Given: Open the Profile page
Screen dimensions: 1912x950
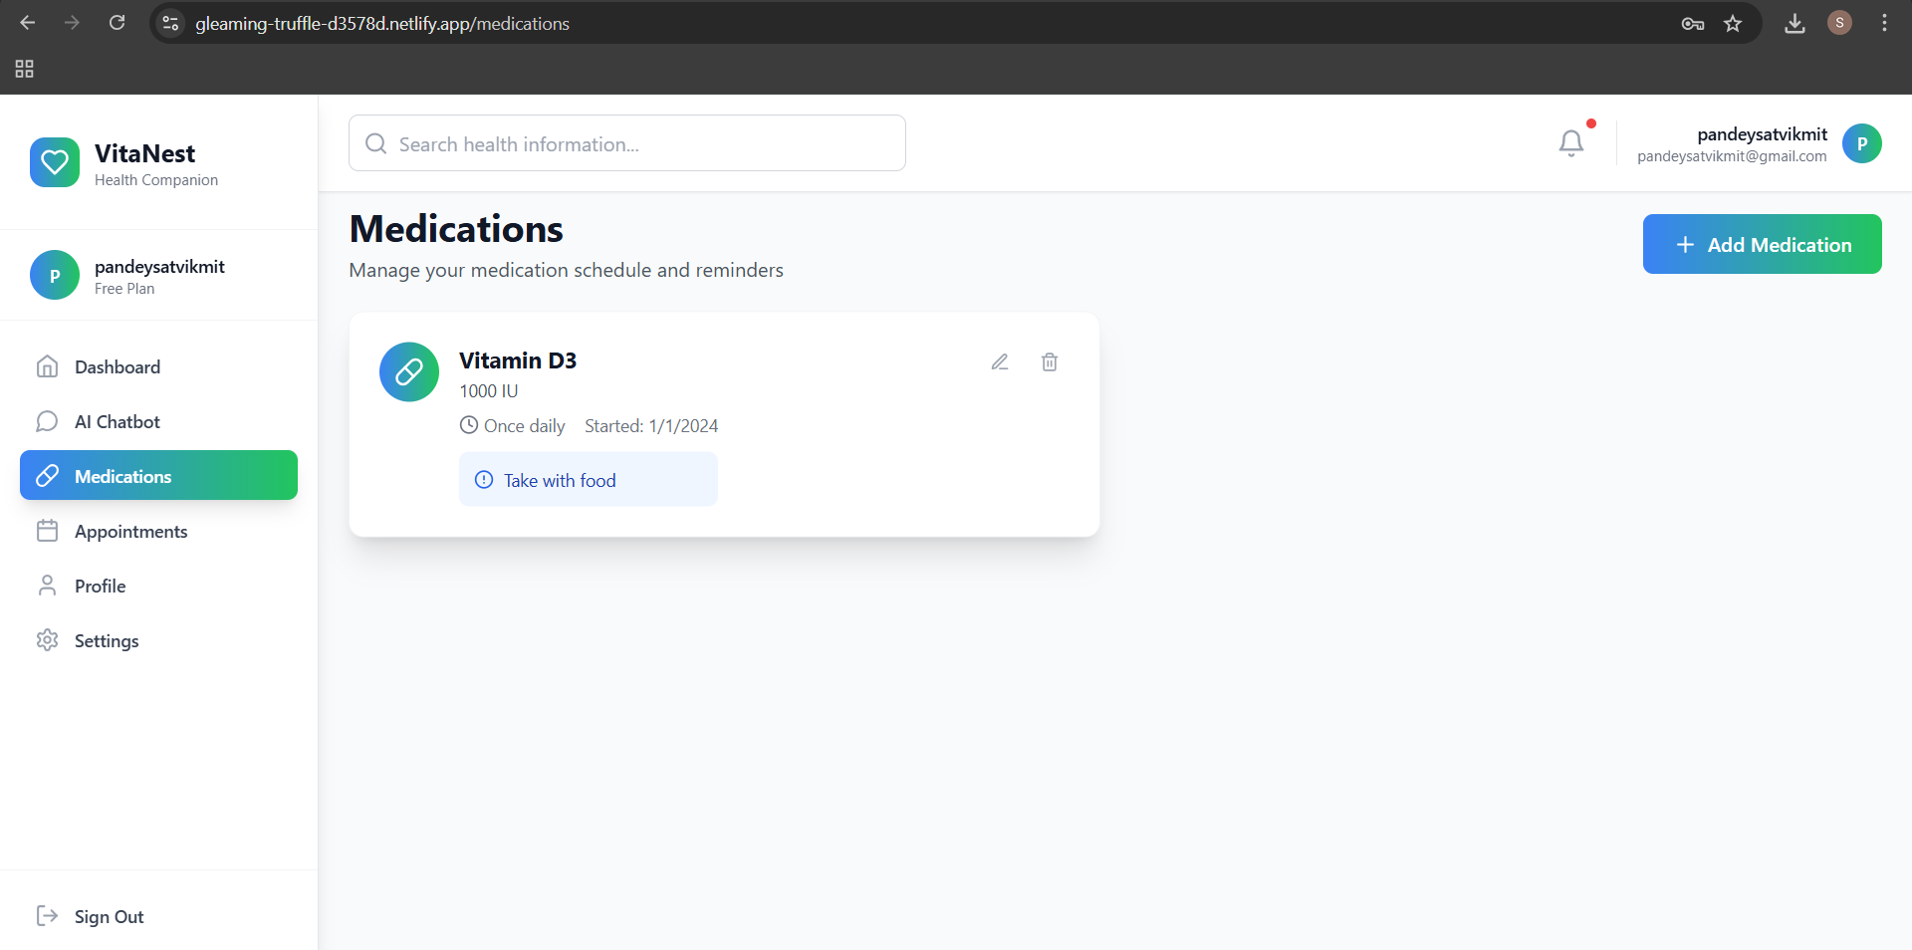Looking at the screenshot, I should (159, 586).
